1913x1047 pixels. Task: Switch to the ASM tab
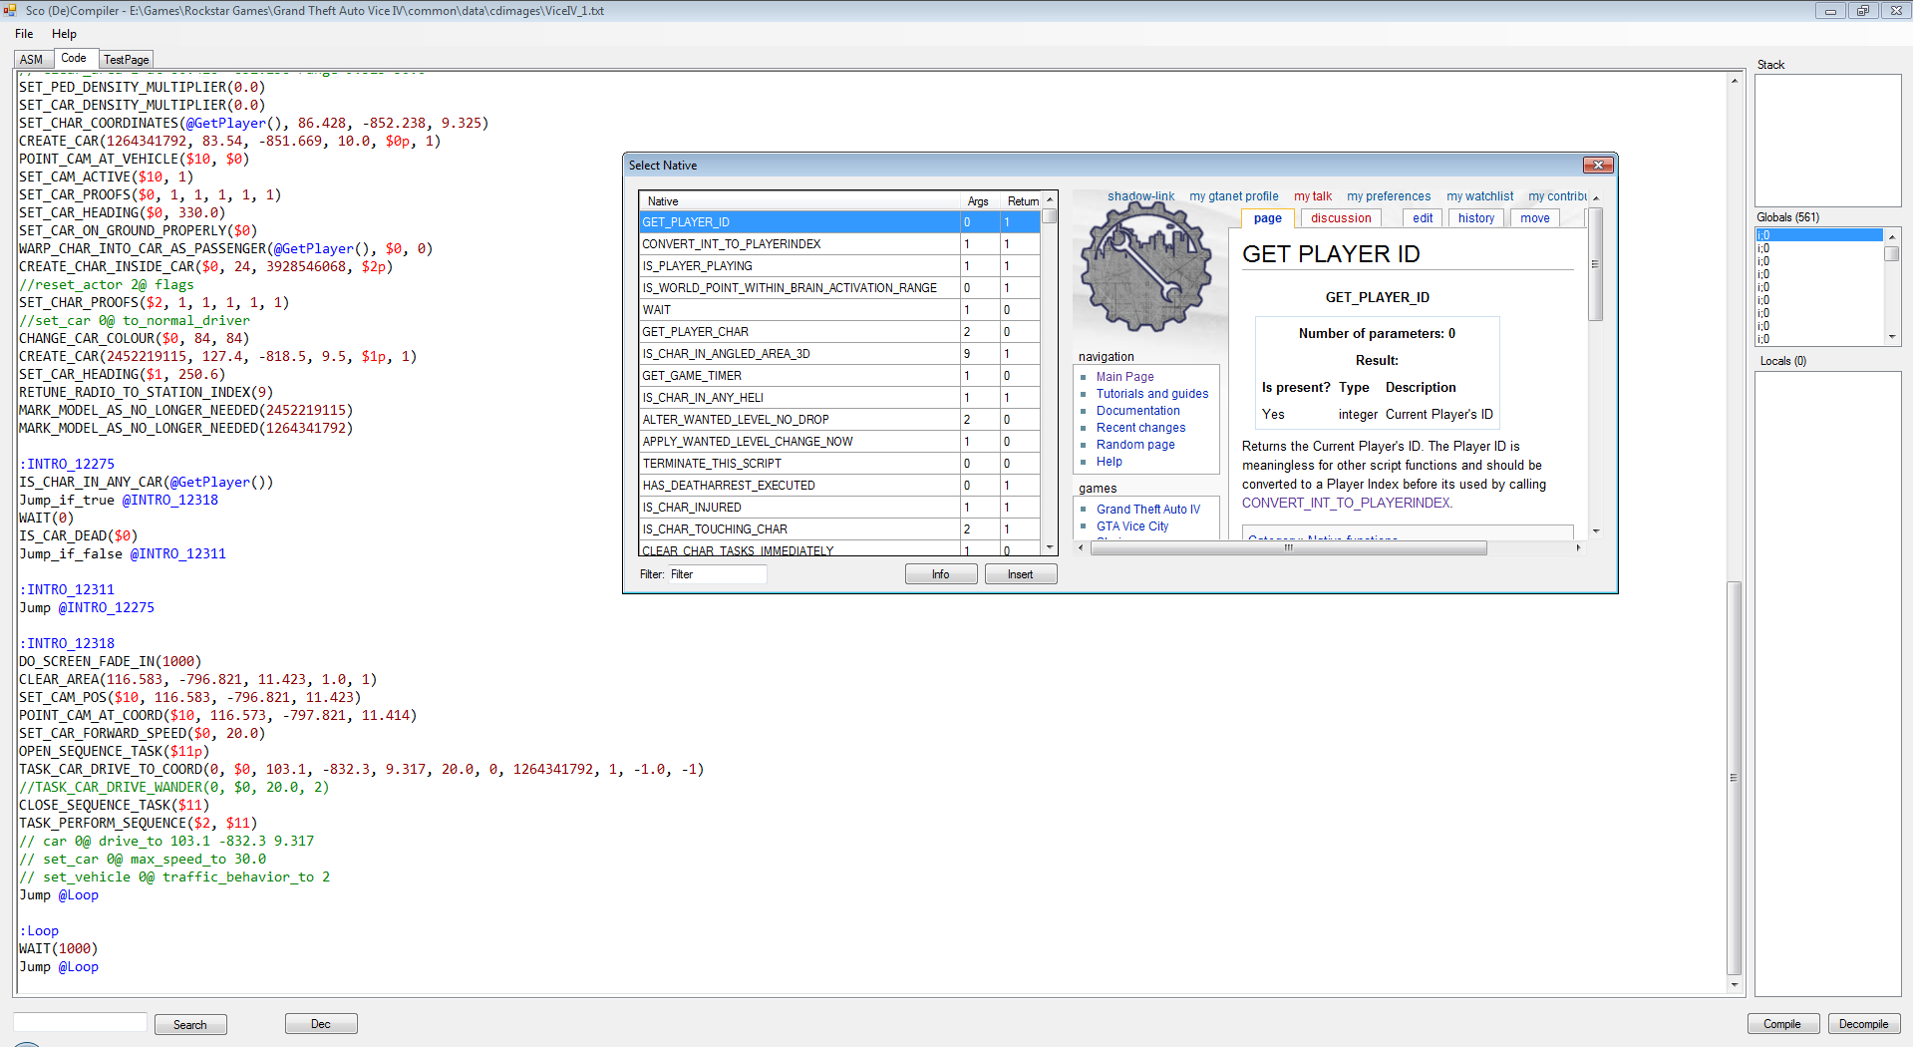click(x=32, y=60)
